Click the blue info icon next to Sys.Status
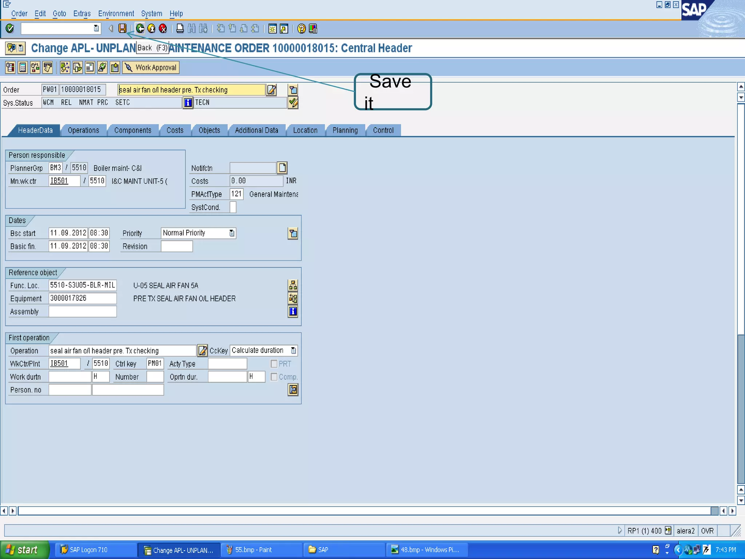 [x=188, y=103]
